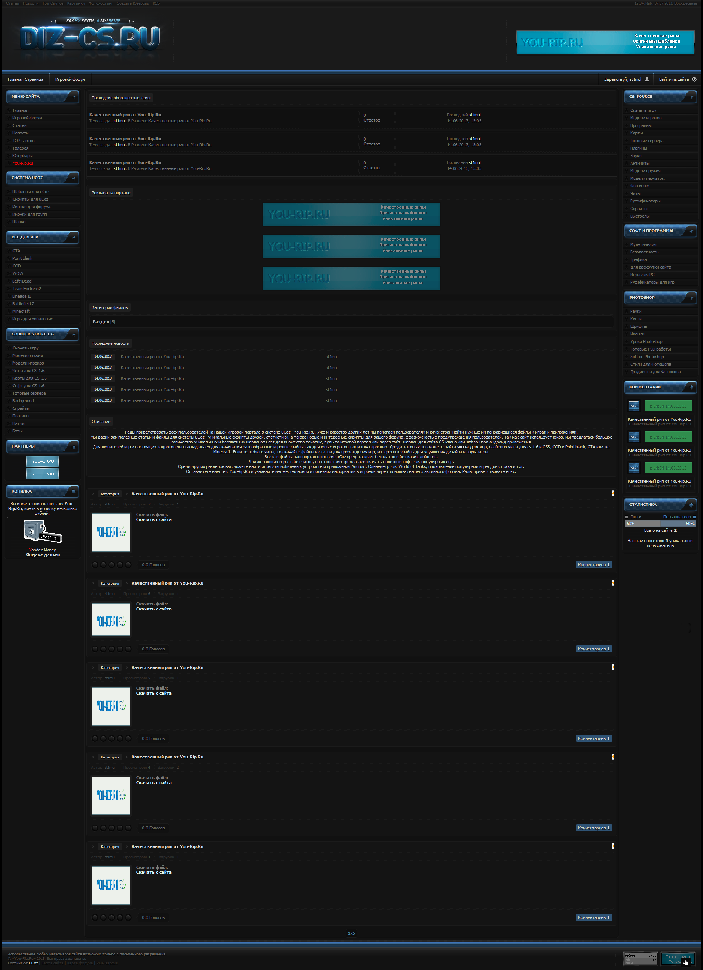Open Шаблоны для uCoz link
This screenshot has height=970, width=703.
[x=31, y=192]
